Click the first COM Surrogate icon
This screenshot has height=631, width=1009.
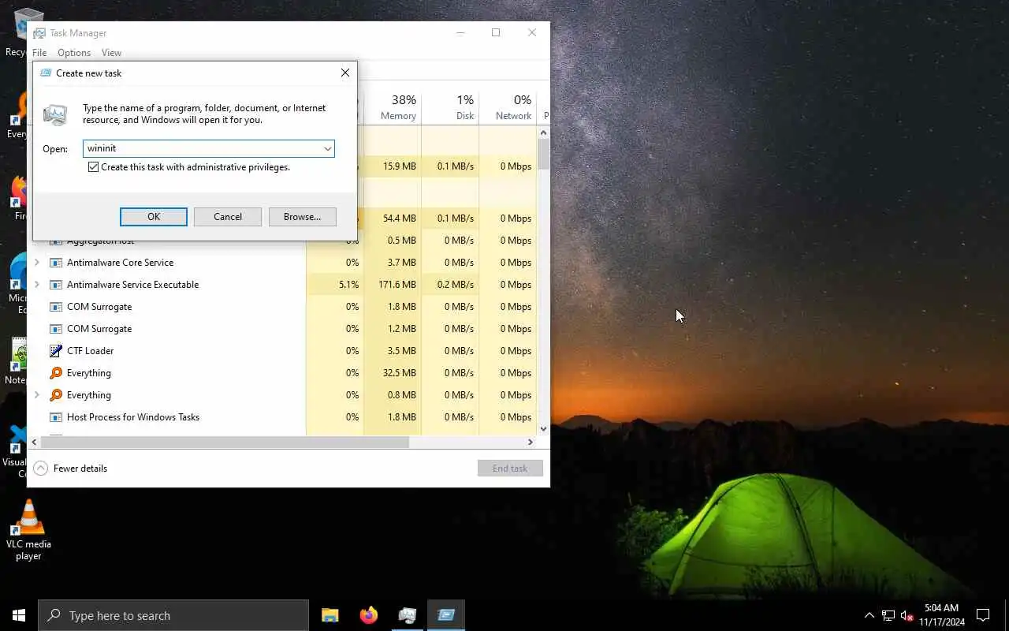point(56,307)
